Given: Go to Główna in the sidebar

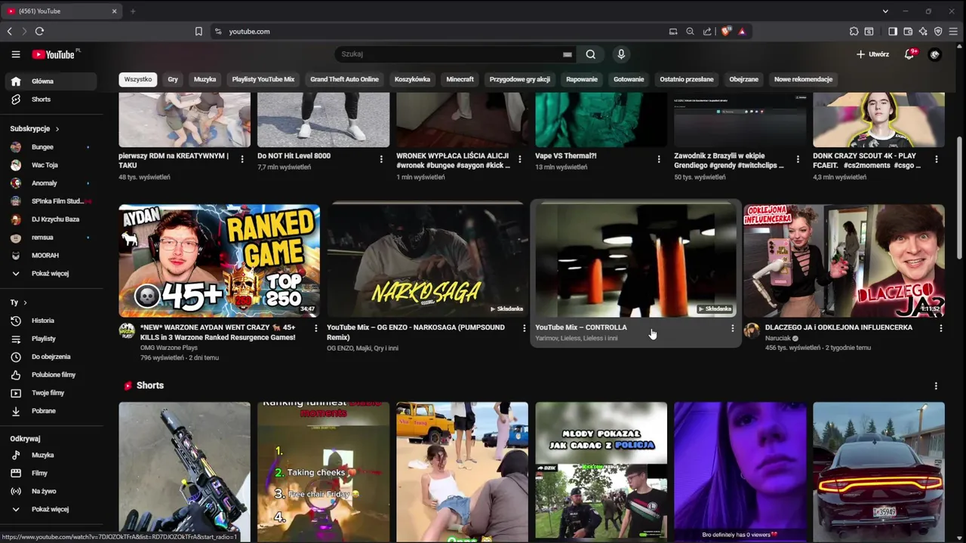Looking at the screenshot, I should point(51,81).
